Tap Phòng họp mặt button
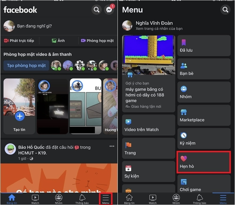This screenshot has width=235, height=205. [98, 41]
